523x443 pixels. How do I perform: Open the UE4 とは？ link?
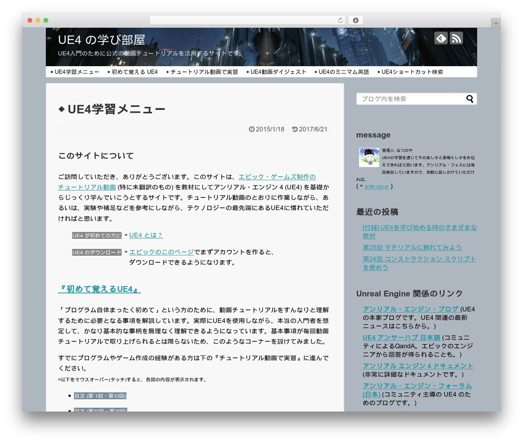[x=146, y=235]
